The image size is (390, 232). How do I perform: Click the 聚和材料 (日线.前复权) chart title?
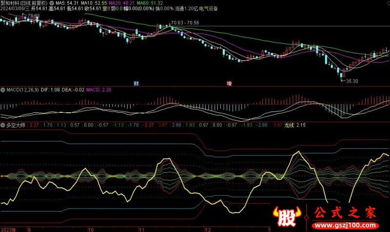(24, 3)
